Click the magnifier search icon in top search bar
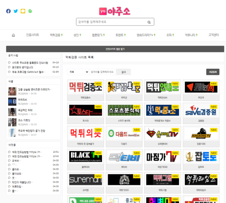226x203 pixels. pyautogui.click(x=149, y=22)
